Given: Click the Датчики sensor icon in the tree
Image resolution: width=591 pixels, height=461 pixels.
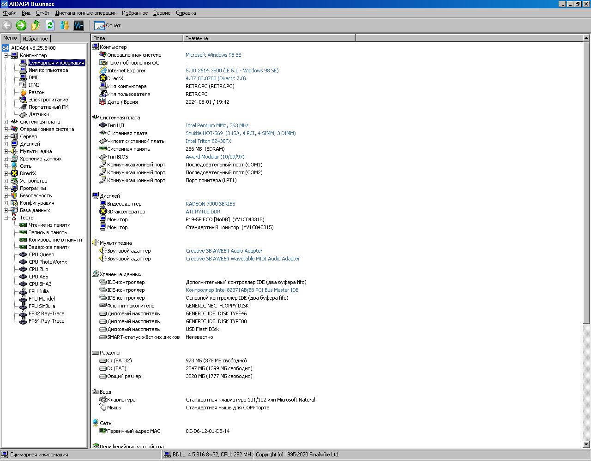Looking at the screenshot, I should (x=23, y=114).
